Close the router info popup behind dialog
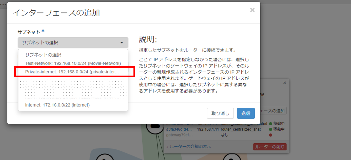Viewport: 351px width, 160px height. click(x=285, y=83)
